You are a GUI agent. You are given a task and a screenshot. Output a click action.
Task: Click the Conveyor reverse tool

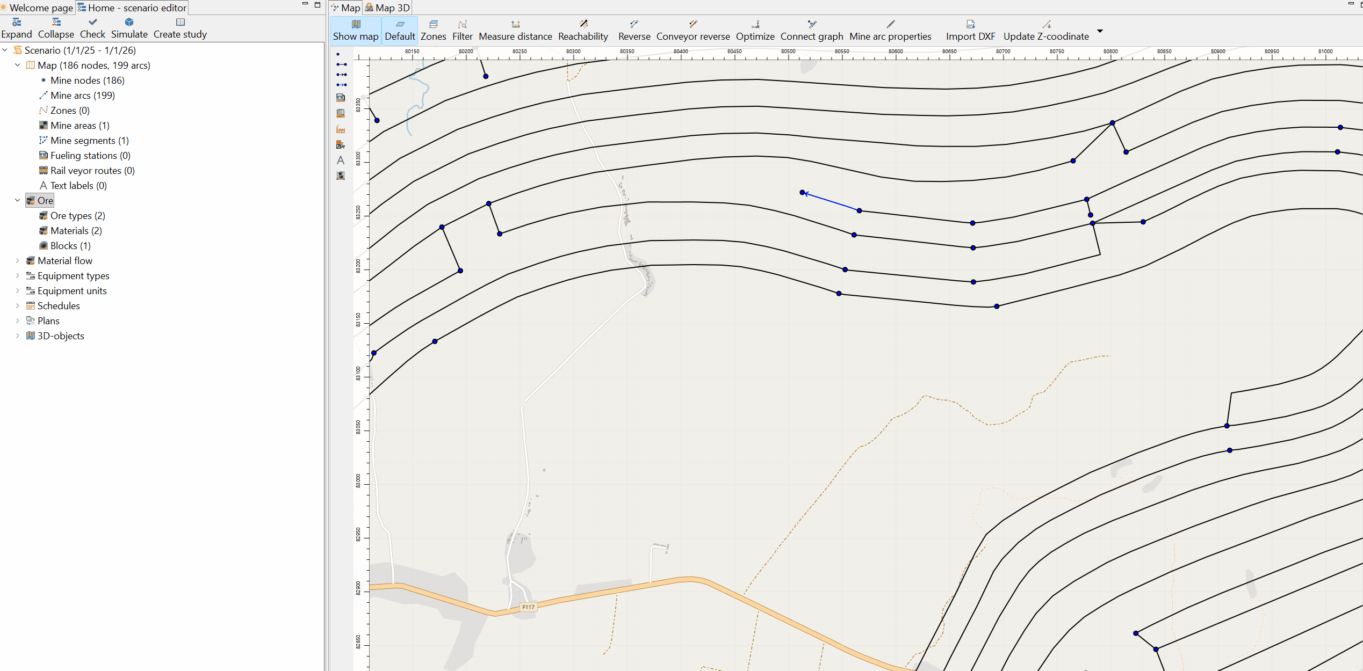coord(693,31)
